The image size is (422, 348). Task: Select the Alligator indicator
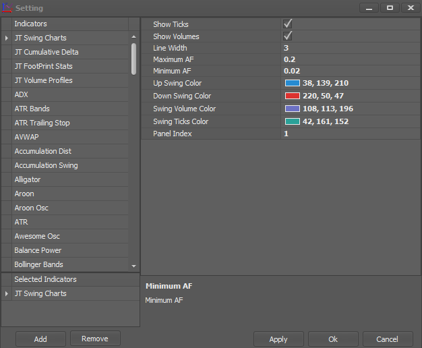coord(70,179)
